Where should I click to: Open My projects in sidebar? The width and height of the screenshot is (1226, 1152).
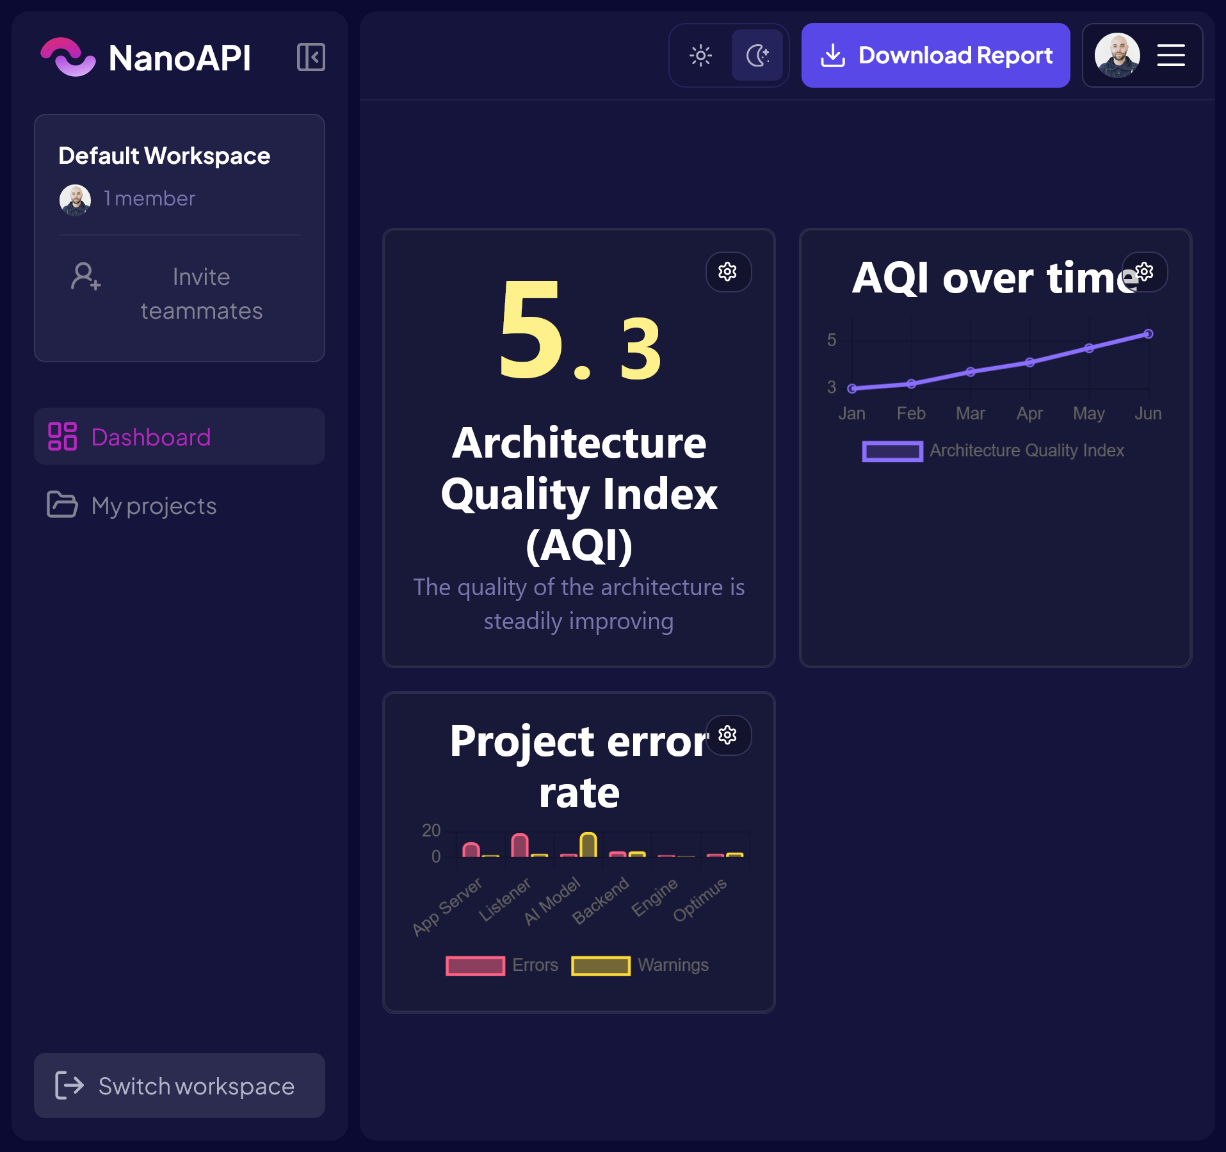(x=154, y=506)
